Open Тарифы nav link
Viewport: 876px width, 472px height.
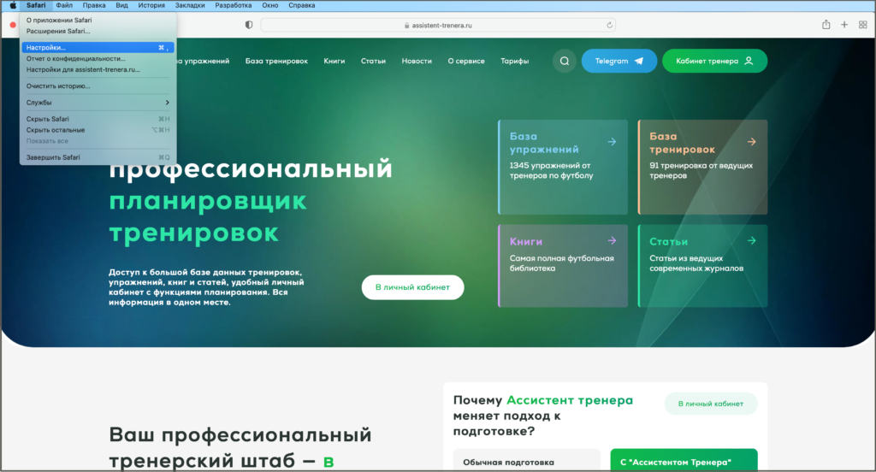tap(514, 61)
